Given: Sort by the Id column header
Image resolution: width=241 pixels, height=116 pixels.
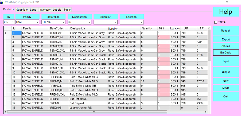Looking at the screenshot, I should (17, 28).
